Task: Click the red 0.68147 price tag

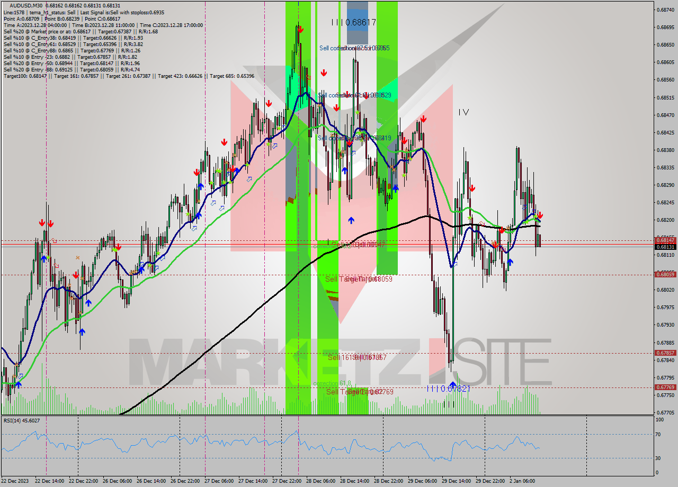Action: click(x=665, y=240)
